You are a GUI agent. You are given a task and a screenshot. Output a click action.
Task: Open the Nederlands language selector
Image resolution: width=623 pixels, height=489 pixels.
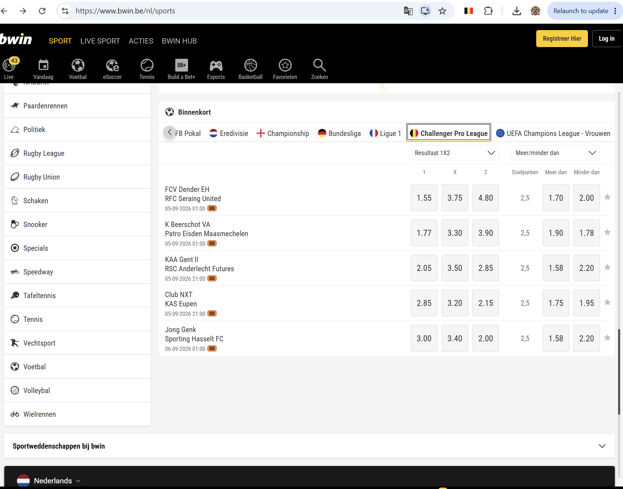50,481
